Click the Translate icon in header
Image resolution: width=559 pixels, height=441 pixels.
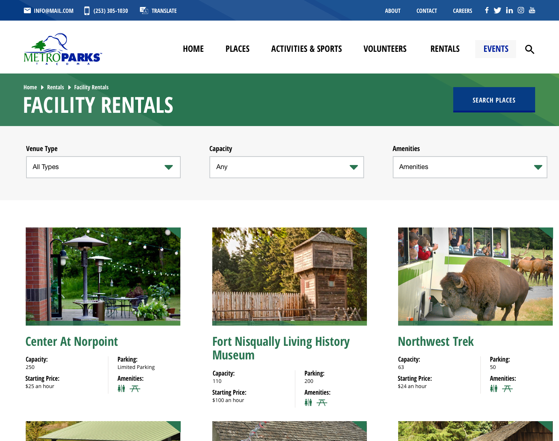coord(144,11)
